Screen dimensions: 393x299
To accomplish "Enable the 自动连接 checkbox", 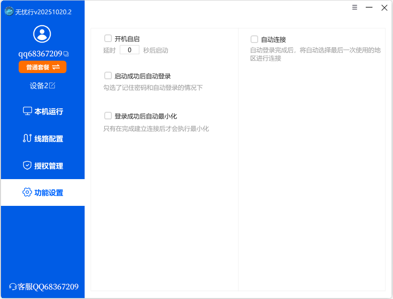I will tap(253, 40).
